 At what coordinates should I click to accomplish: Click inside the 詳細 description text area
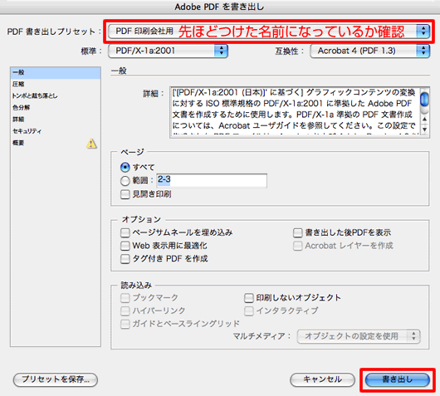click(x=295, y=112)
